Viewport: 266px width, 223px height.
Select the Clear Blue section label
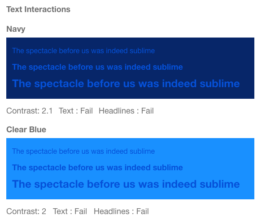tap(26, 130)
